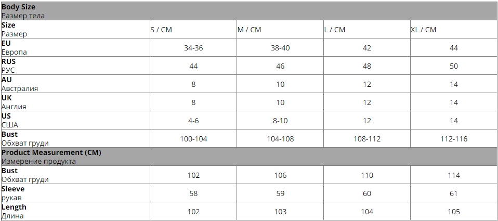Click the US size 8-10 cell

[280, 121]
